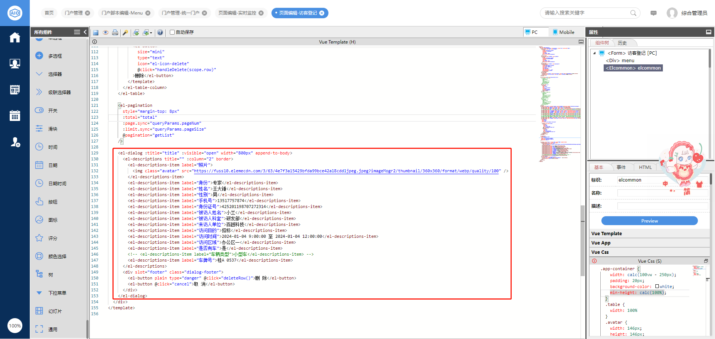Screen dimensions: 715x339
Task: Click the blue Preview button
Action: pos(649,221)
